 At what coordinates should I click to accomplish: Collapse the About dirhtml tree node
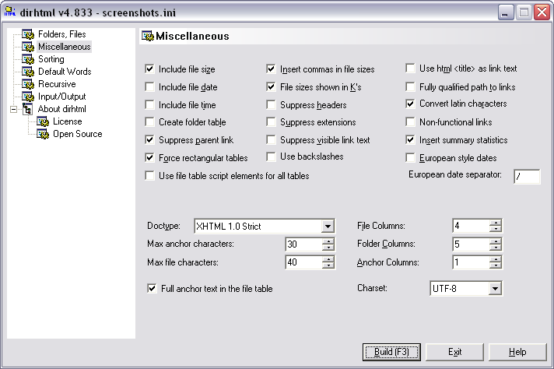[x=13, y=109]
